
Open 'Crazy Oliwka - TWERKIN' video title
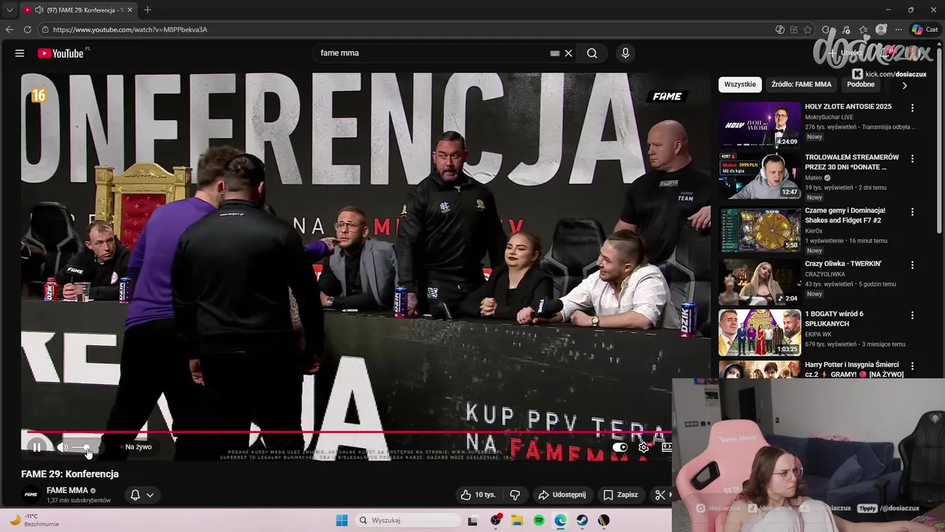[x=843, y=264]
